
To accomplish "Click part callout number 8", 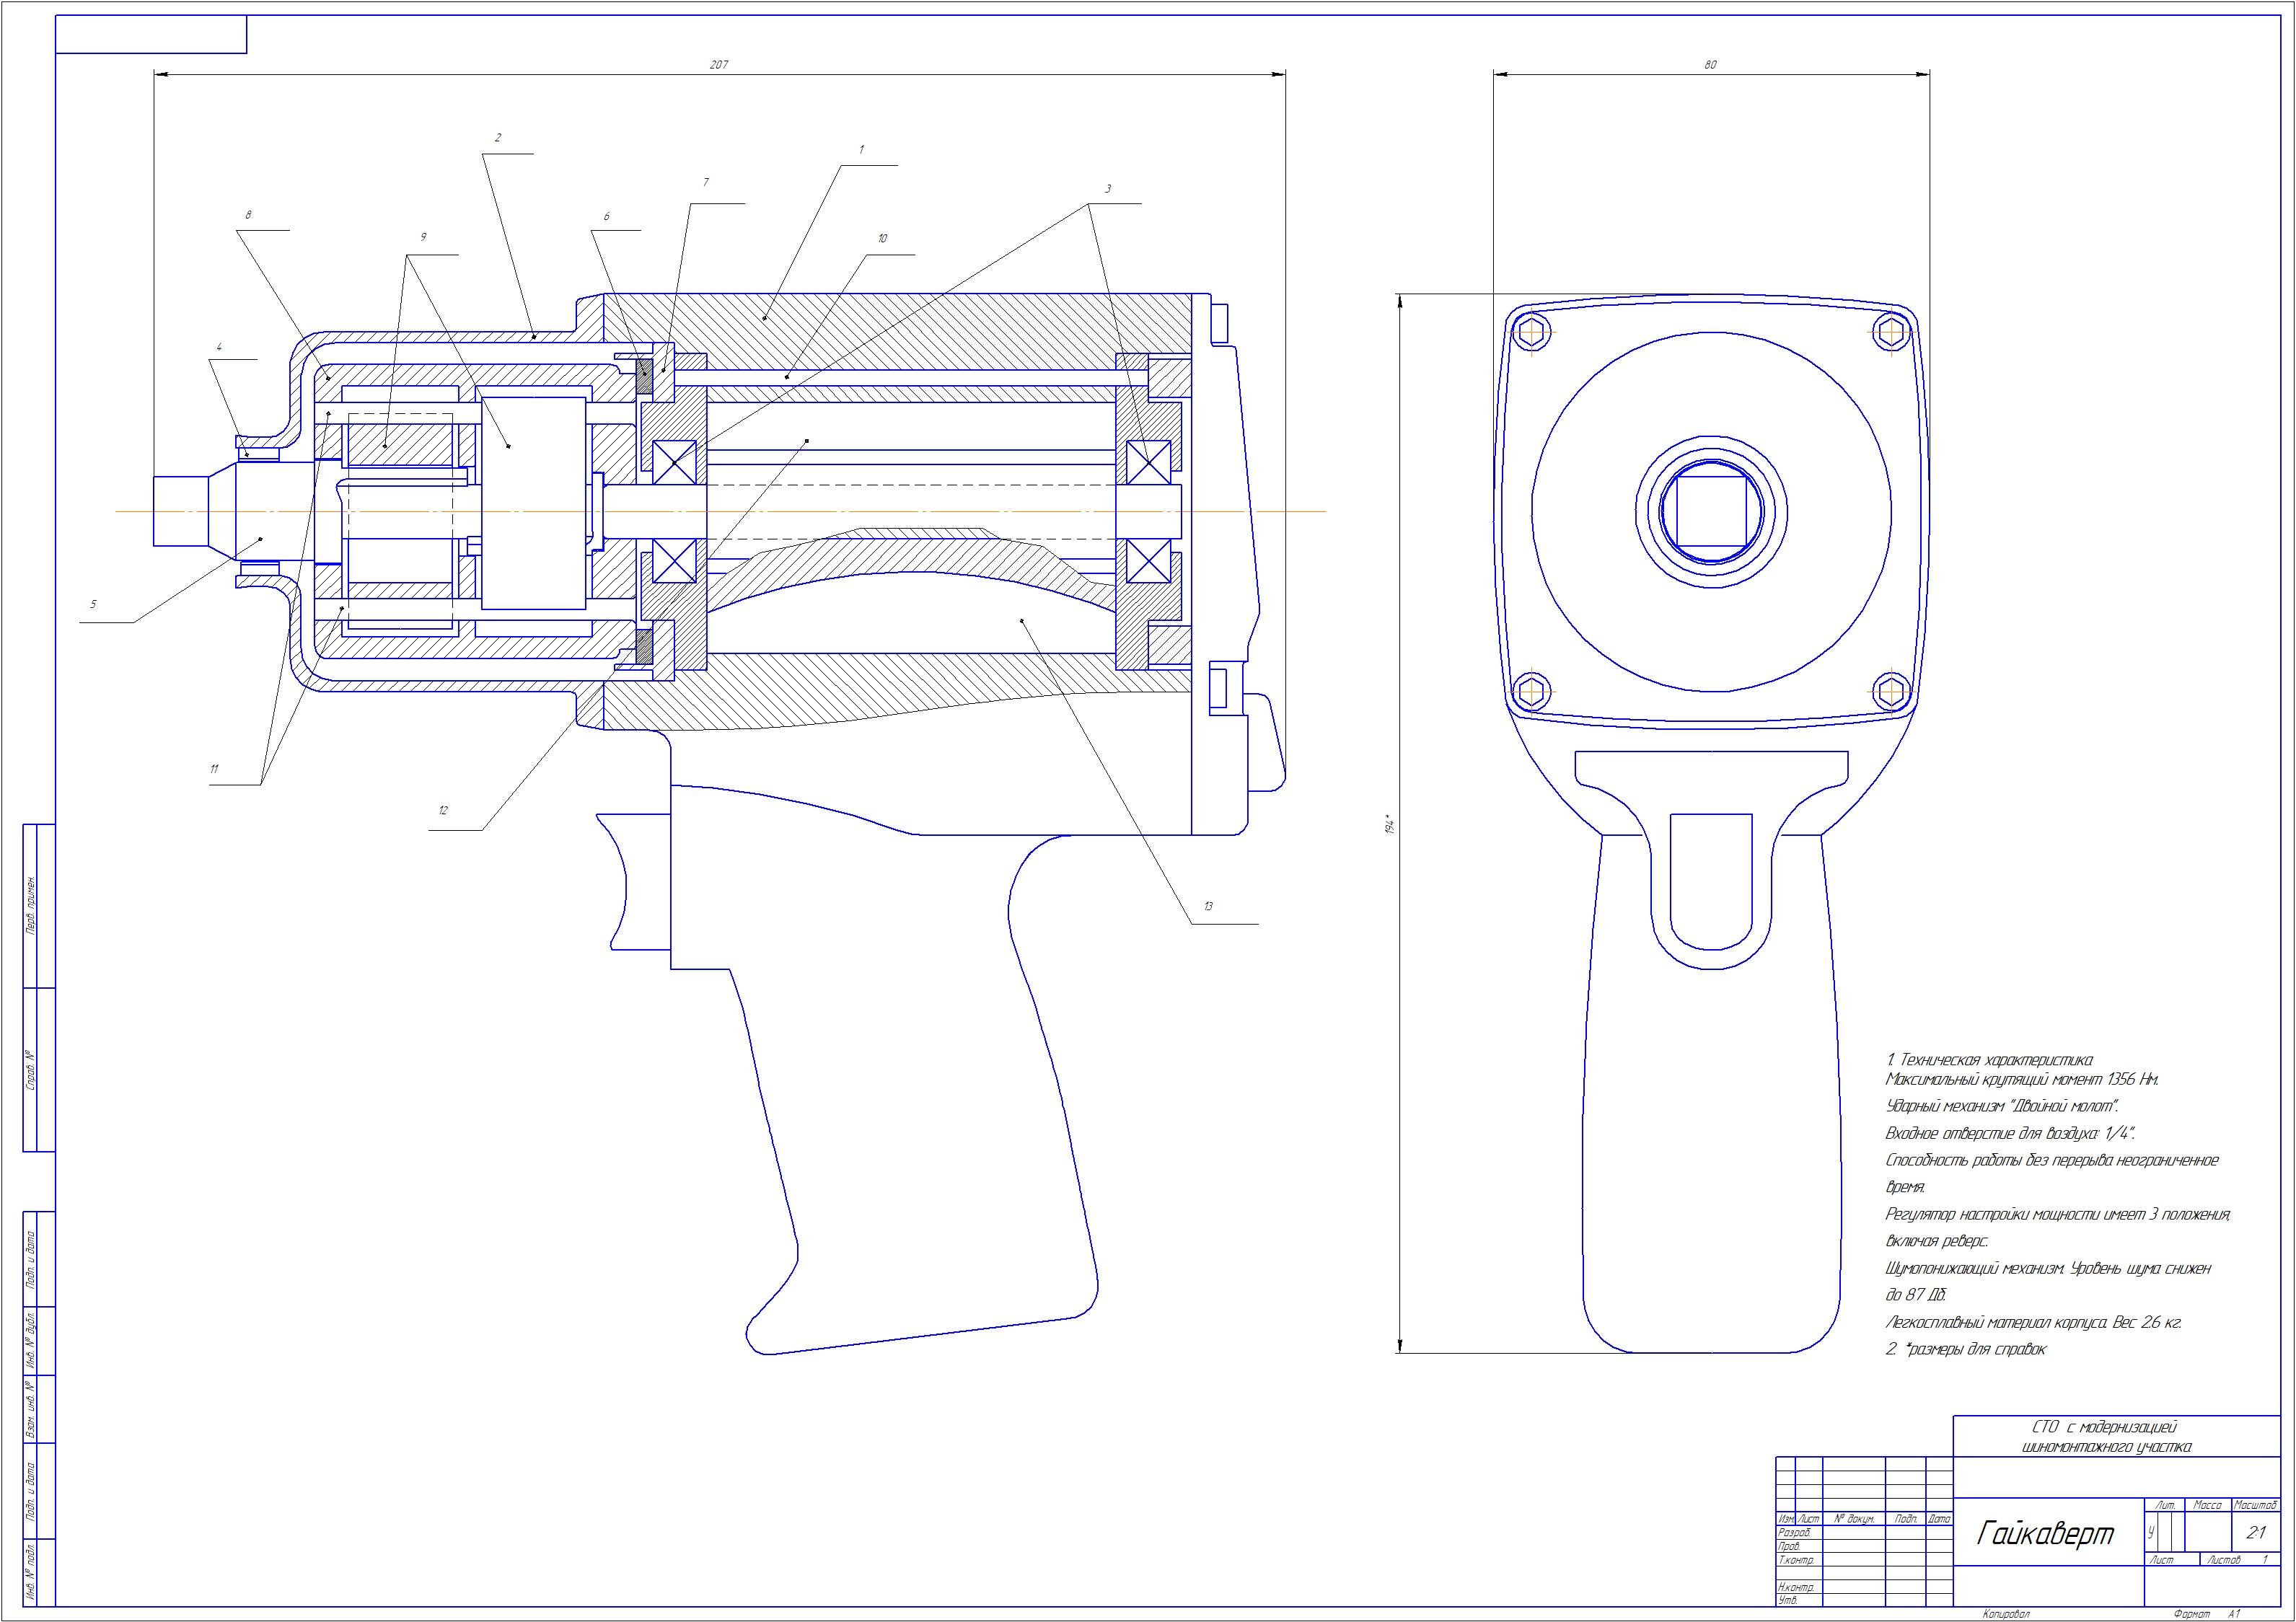I will tap(248, 215).
